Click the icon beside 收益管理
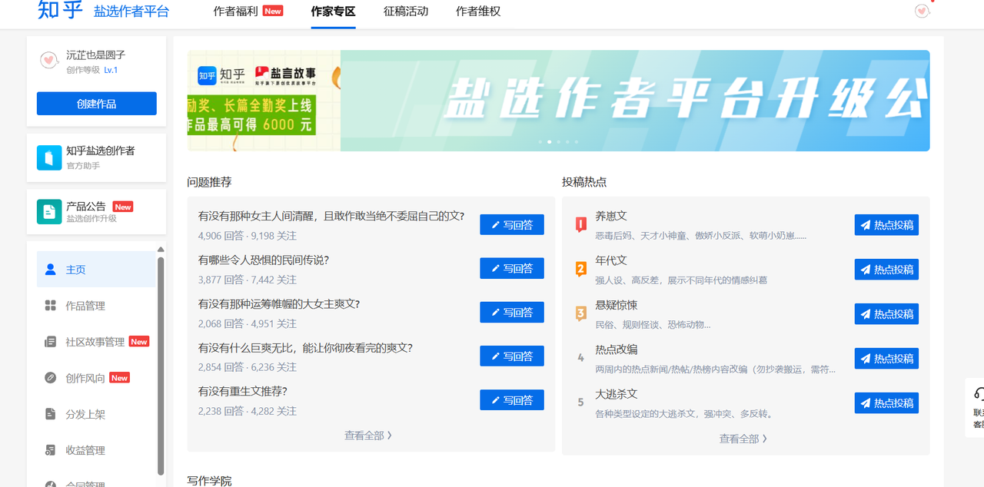Image resolution: width=984 pixels, height=487 pixels. pyautogui.click(x=51, y=450)
